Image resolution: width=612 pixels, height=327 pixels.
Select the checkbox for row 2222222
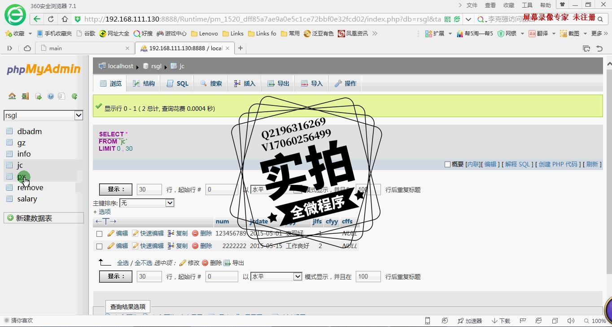pos(100,246)
